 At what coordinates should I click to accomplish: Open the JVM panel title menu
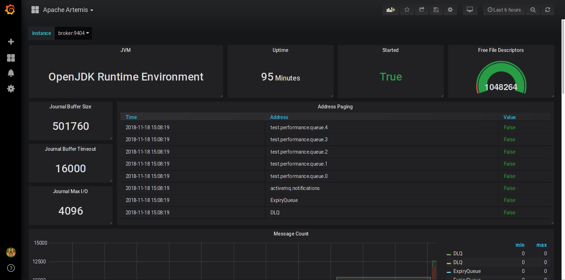(x=126, y=50)
